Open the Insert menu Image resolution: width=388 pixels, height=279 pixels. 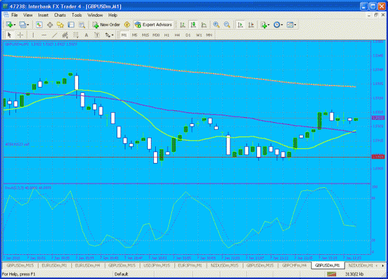[x=43, y=15]
